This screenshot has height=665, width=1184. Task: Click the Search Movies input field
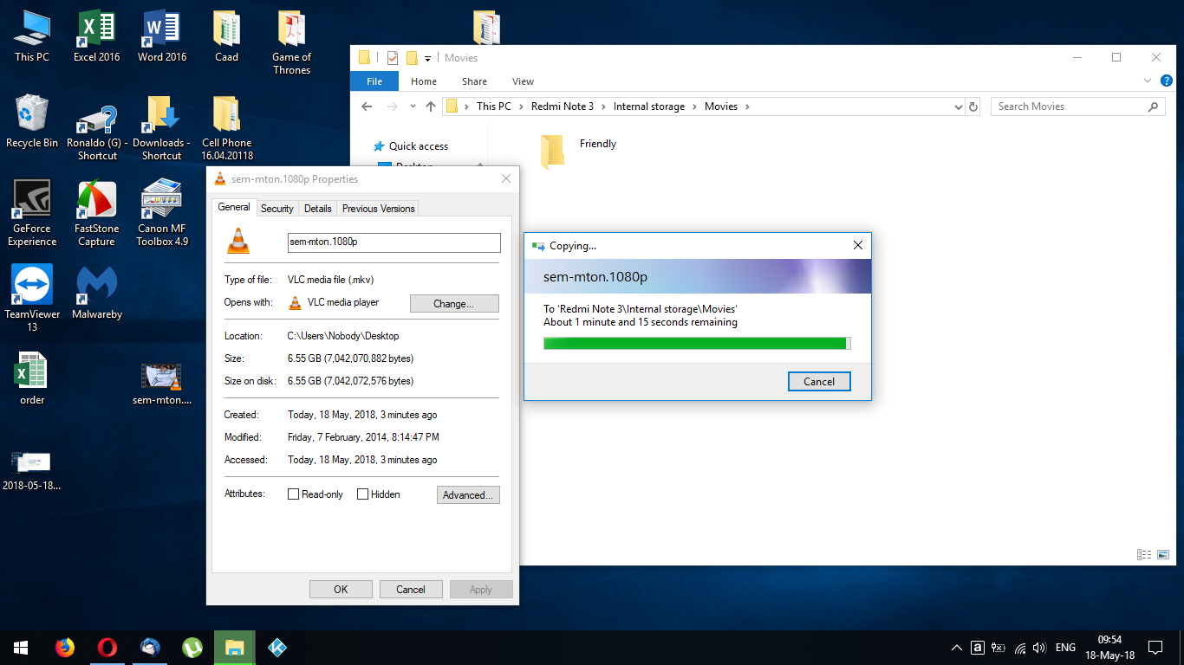[1069, 107]
